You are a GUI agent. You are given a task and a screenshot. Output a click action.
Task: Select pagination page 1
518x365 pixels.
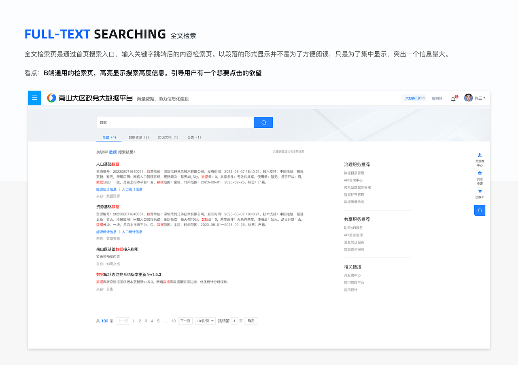coord(134,321)
